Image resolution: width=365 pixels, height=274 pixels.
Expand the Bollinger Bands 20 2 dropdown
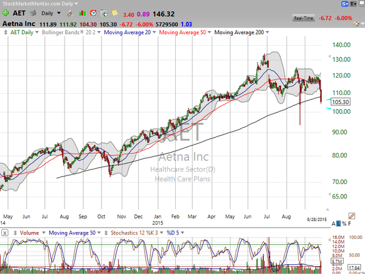(x=99, y=32)
